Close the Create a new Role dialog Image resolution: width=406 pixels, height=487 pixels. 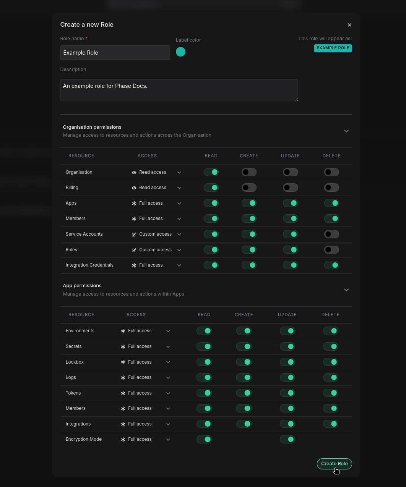[x=349, y=25]
